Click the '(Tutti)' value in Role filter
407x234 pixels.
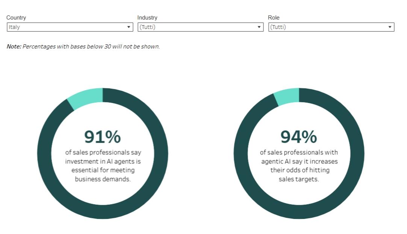pos(278,27)
